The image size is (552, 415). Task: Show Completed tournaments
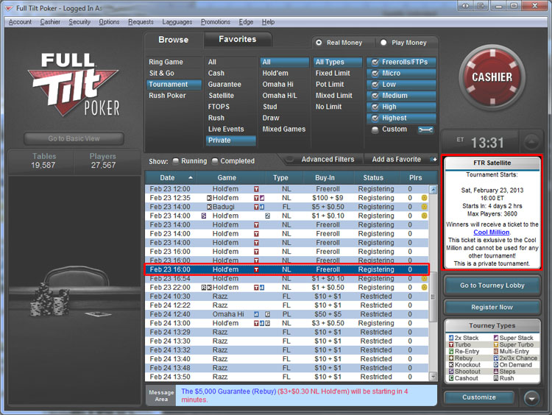(215, 161)
